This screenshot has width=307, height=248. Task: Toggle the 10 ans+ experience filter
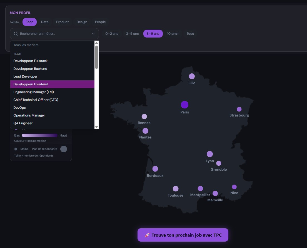173,34
